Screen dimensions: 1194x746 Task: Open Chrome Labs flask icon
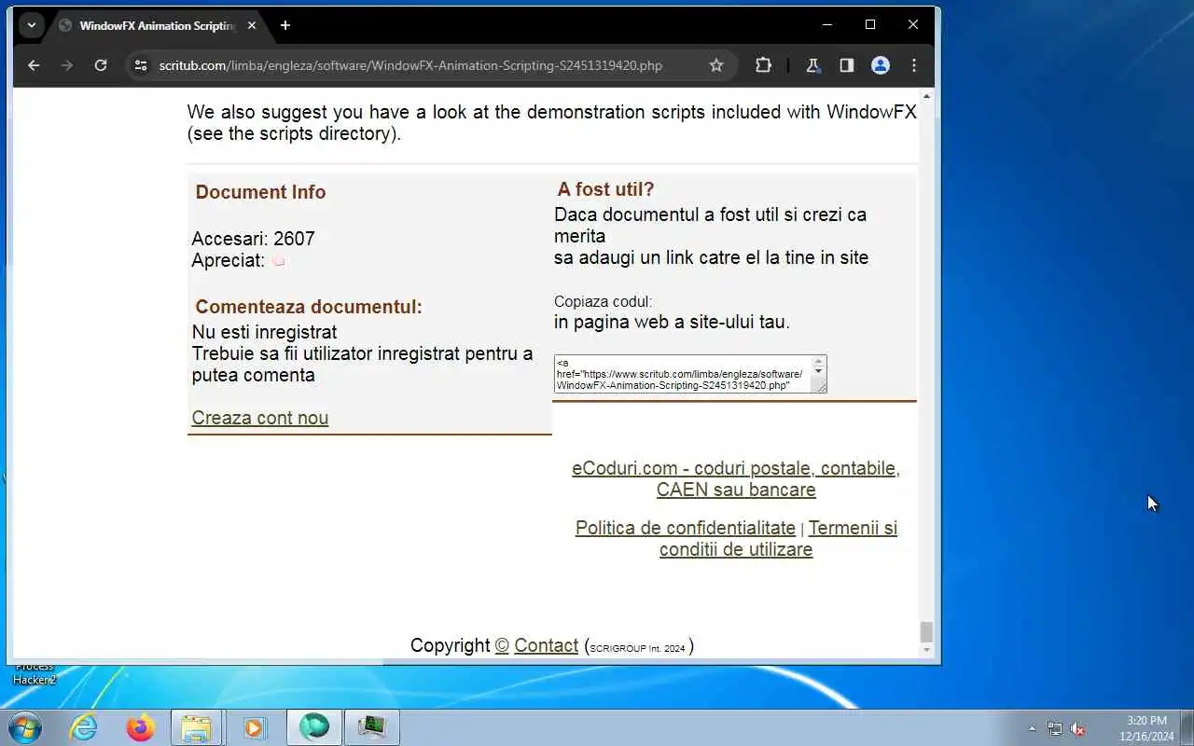812,65
